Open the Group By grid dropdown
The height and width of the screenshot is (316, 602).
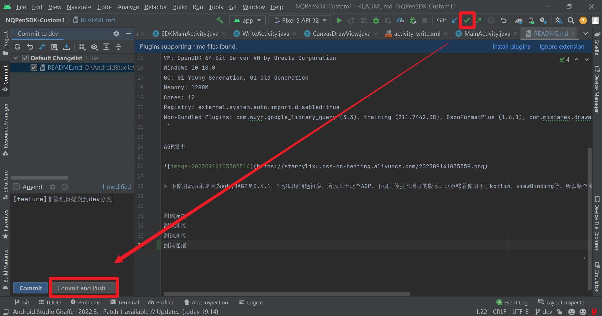click(x=82, y=47)
